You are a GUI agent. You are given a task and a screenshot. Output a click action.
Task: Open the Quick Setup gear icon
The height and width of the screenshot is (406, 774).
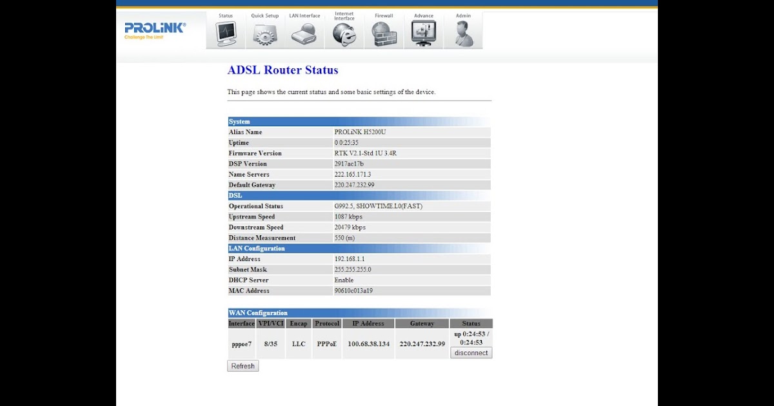coord(265,34)
